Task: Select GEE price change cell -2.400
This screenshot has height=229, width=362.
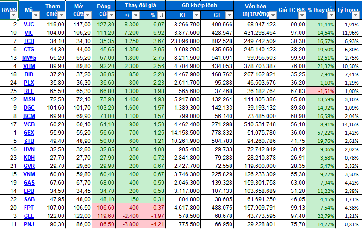Action: tap(128, 216)
